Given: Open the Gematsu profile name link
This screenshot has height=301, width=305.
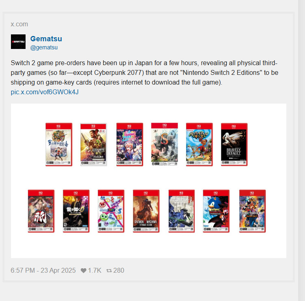Looking at the screenshot, I should (x=46, y=38).
